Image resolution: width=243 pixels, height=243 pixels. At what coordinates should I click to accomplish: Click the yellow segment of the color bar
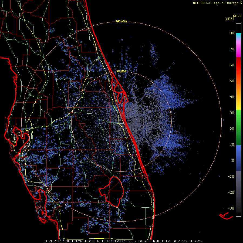pyautogui.click(x=238, y=107)
